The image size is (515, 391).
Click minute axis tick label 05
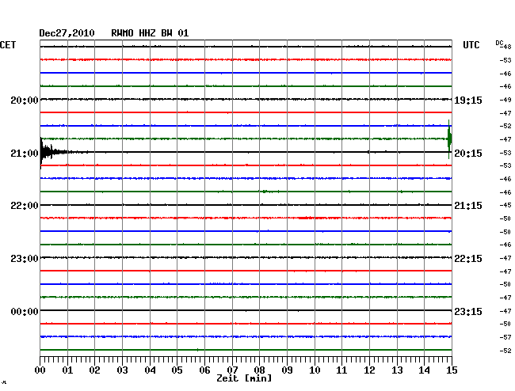click(x=177, y=370)
